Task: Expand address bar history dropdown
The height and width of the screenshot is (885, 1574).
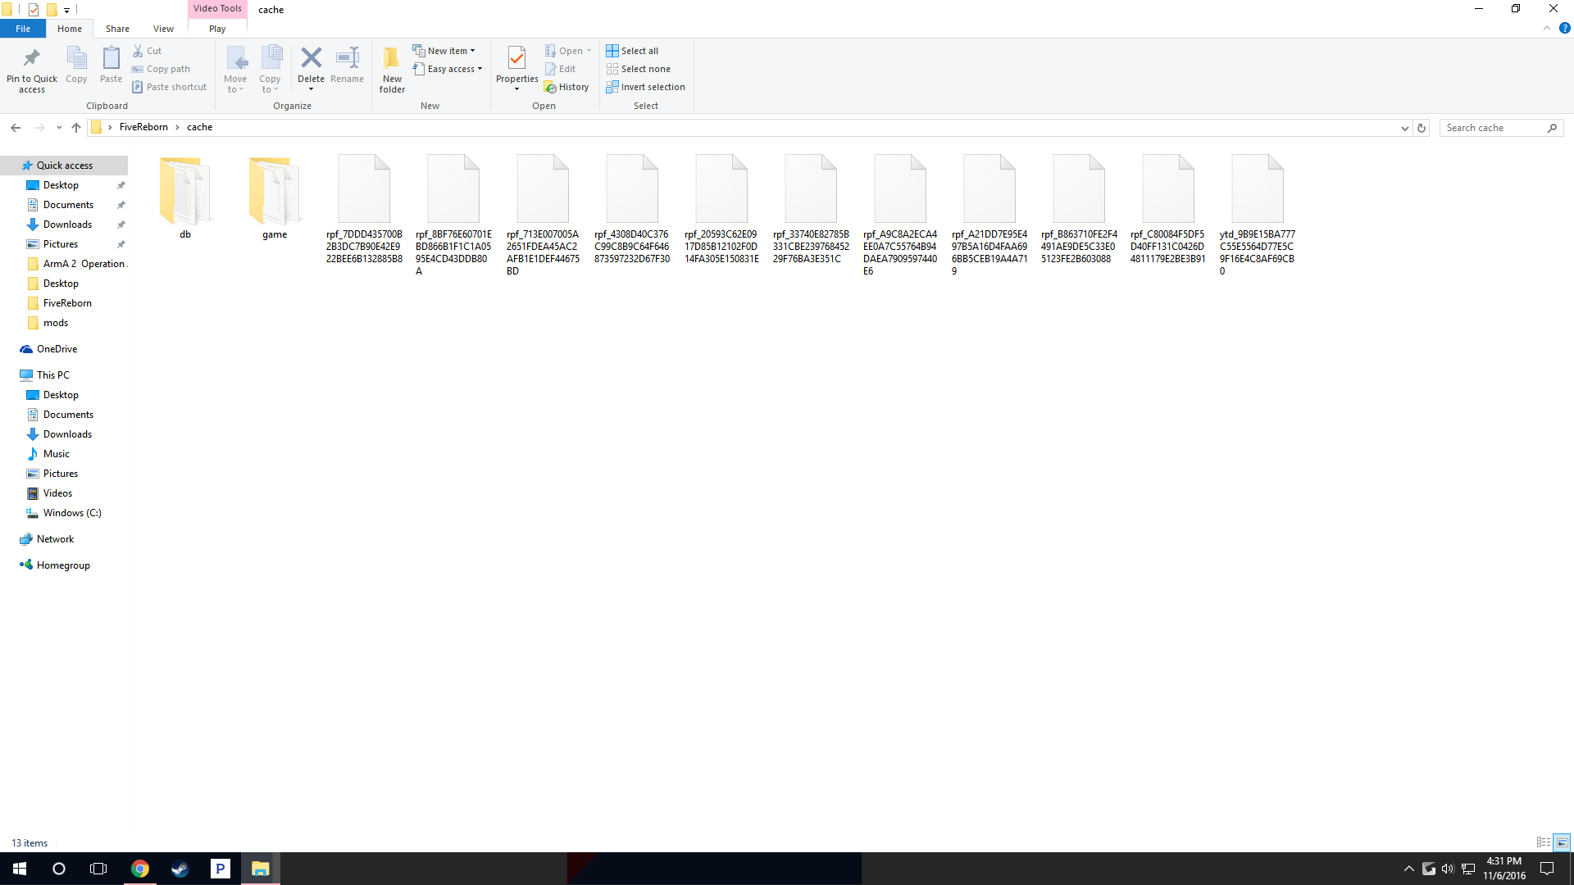Action: pyautogui.click(x=1404, y=128)
